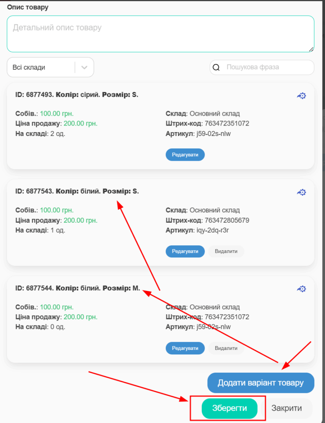Click the description textarea resize handle
Screen dimensions: 325x423
coord(311,49)
